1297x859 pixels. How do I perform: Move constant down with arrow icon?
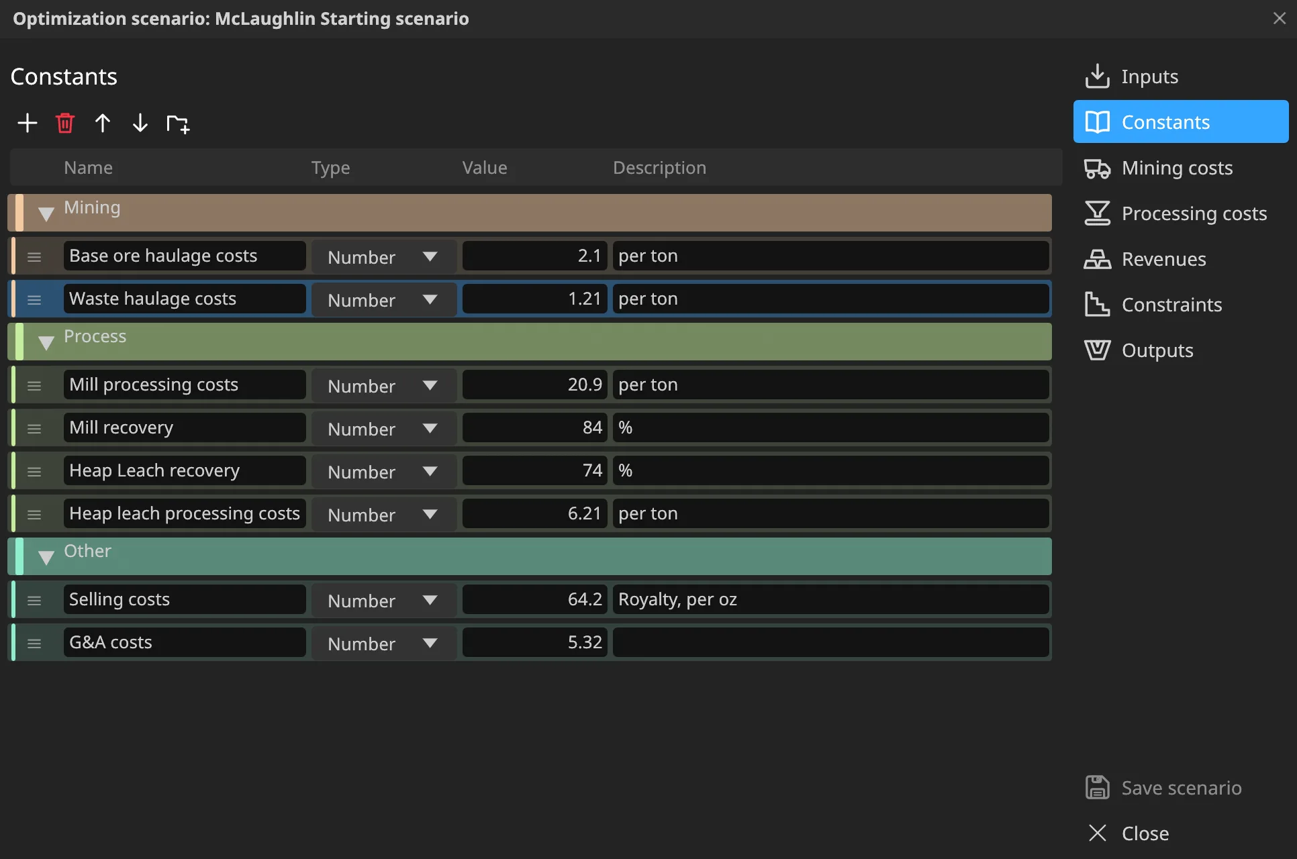coord(140,123)
